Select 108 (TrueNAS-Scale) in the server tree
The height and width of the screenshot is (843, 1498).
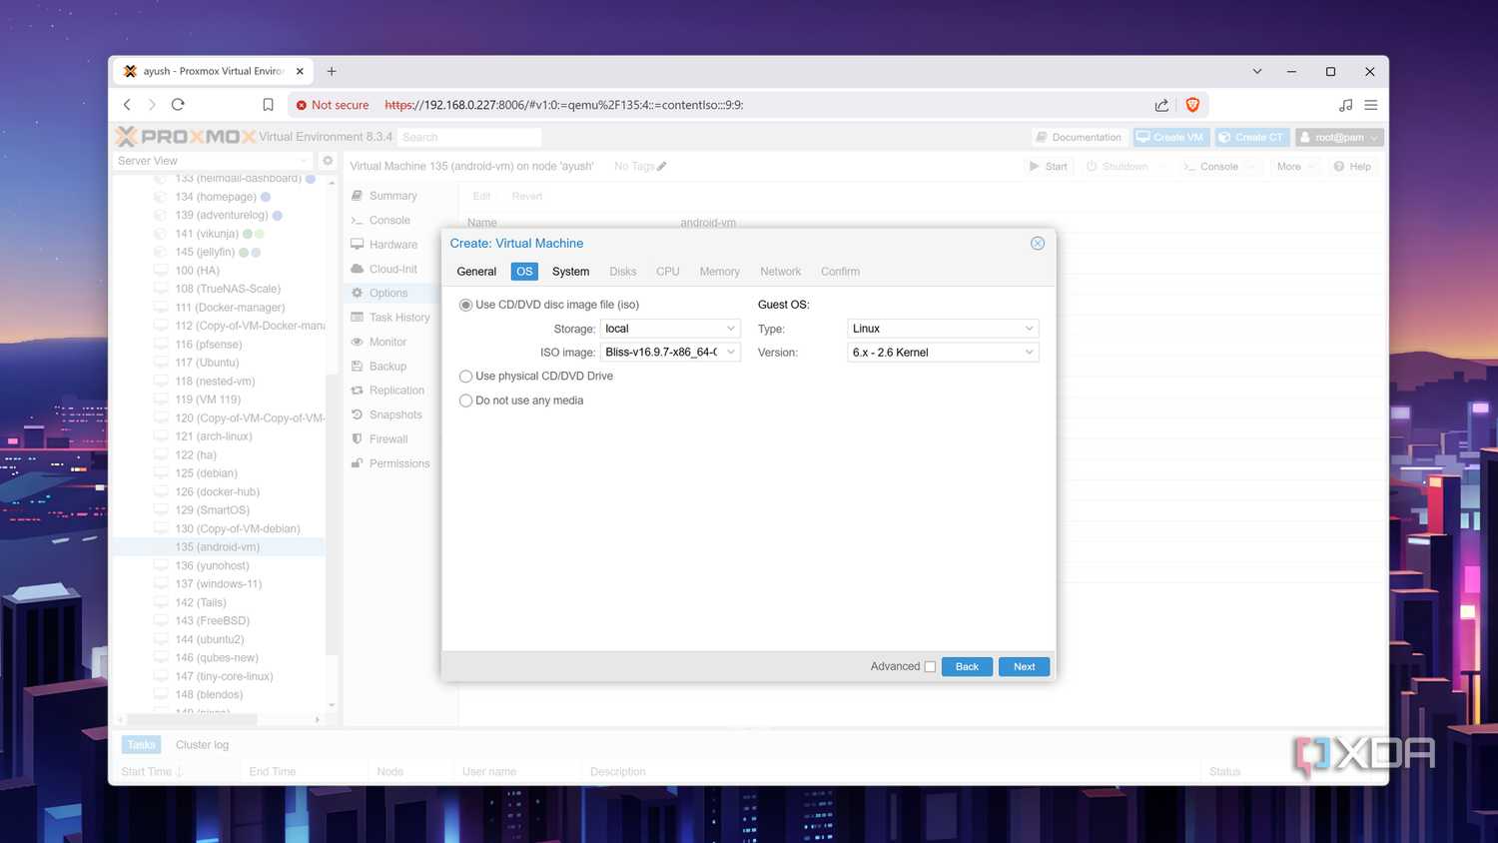[x=228, y=289]
